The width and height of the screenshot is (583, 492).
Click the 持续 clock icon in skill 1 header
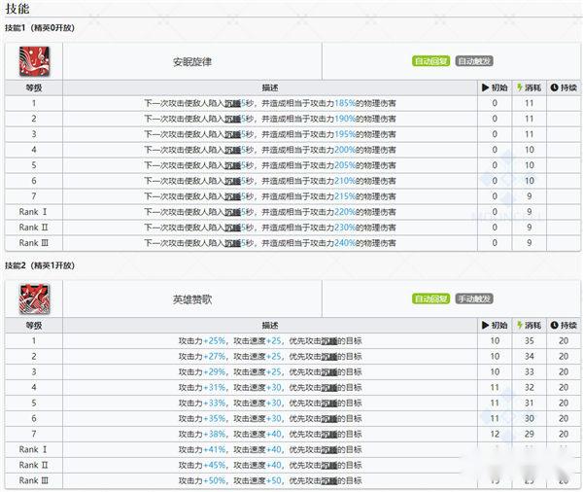point(553,88)
